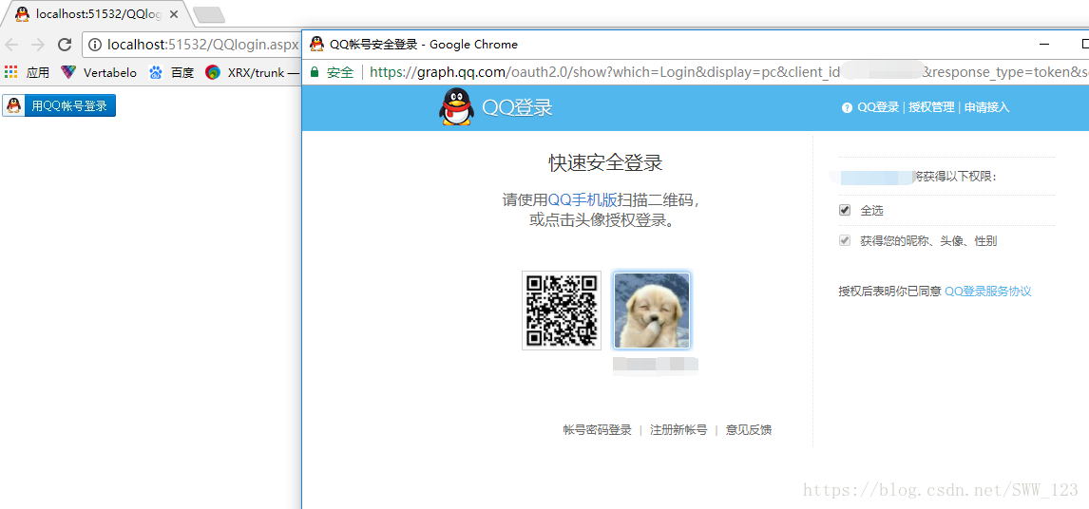Click the forward arrow in main browser
1089x509 pixels.
click(37, 46)
